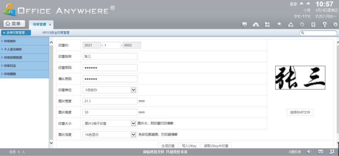Image resolution: width=339 pixels, height=156 pixels.
Task: Open the 印章单位 dropdown
Action: pos(110,90)
